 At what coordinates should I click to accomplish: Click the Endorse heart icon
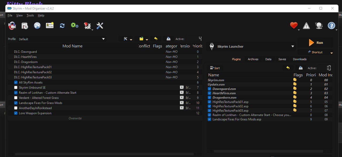294,26
